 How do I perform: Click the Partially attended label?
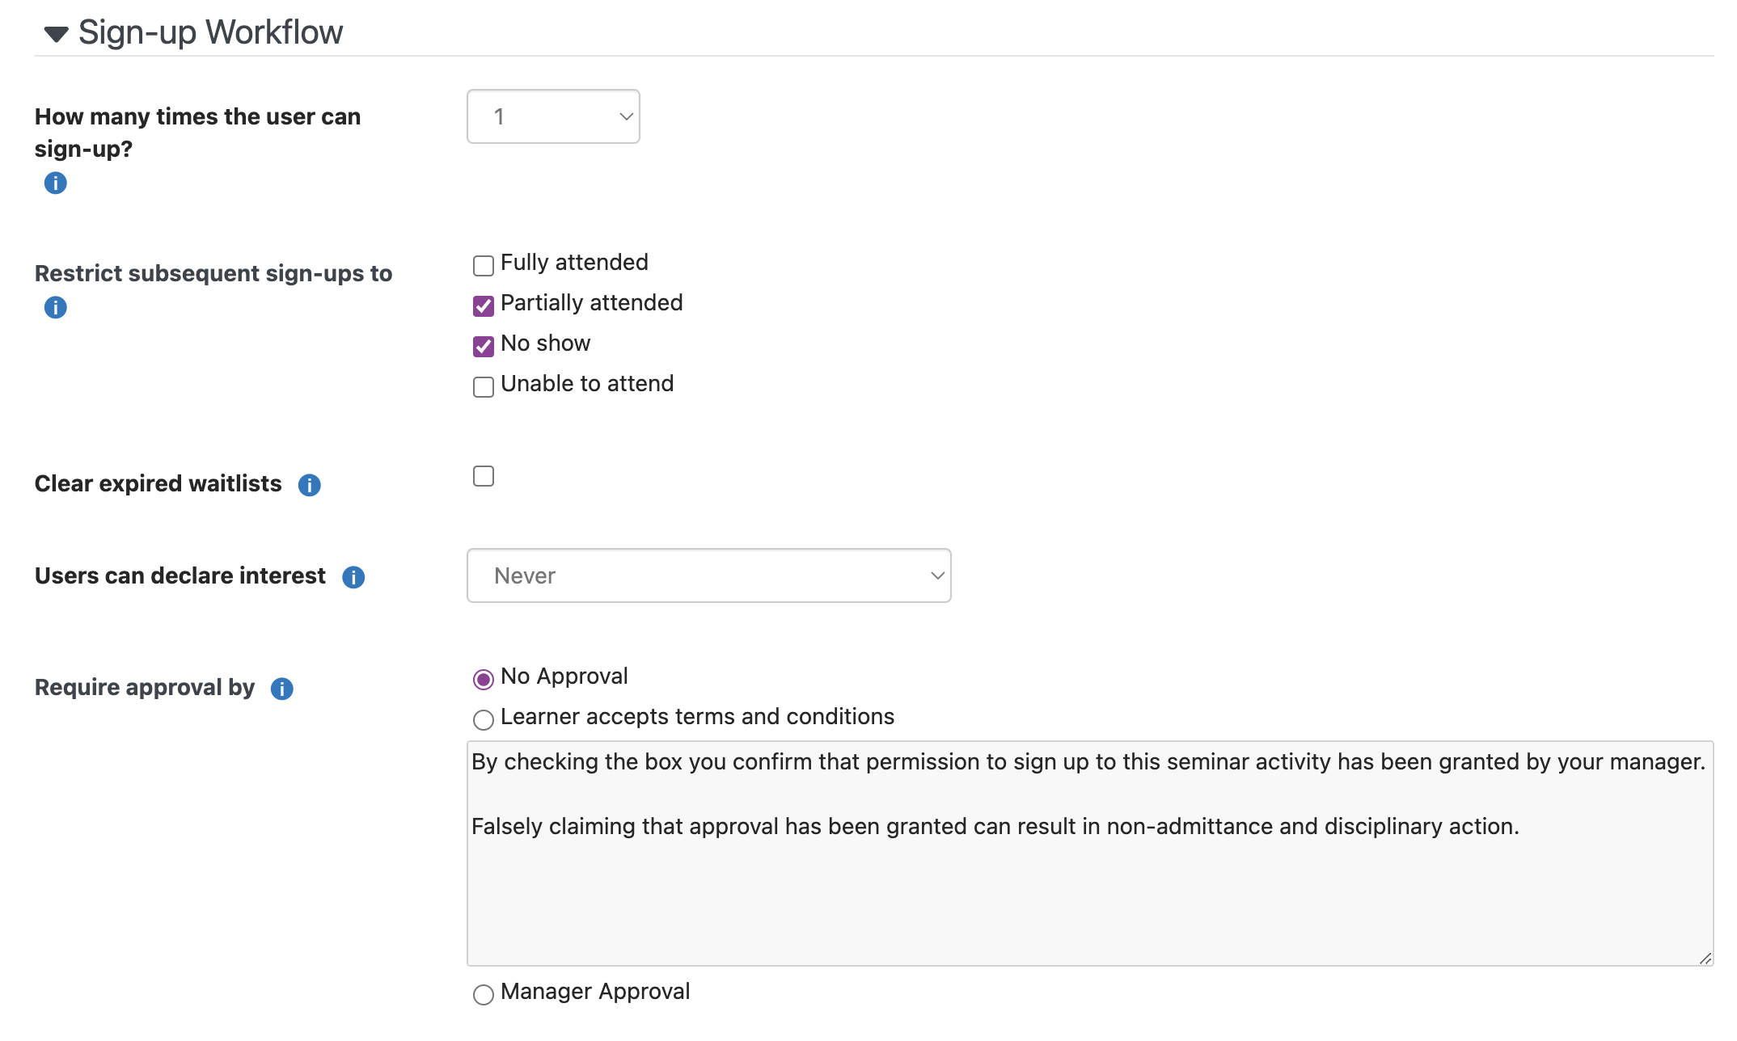[x=592, y=303]
